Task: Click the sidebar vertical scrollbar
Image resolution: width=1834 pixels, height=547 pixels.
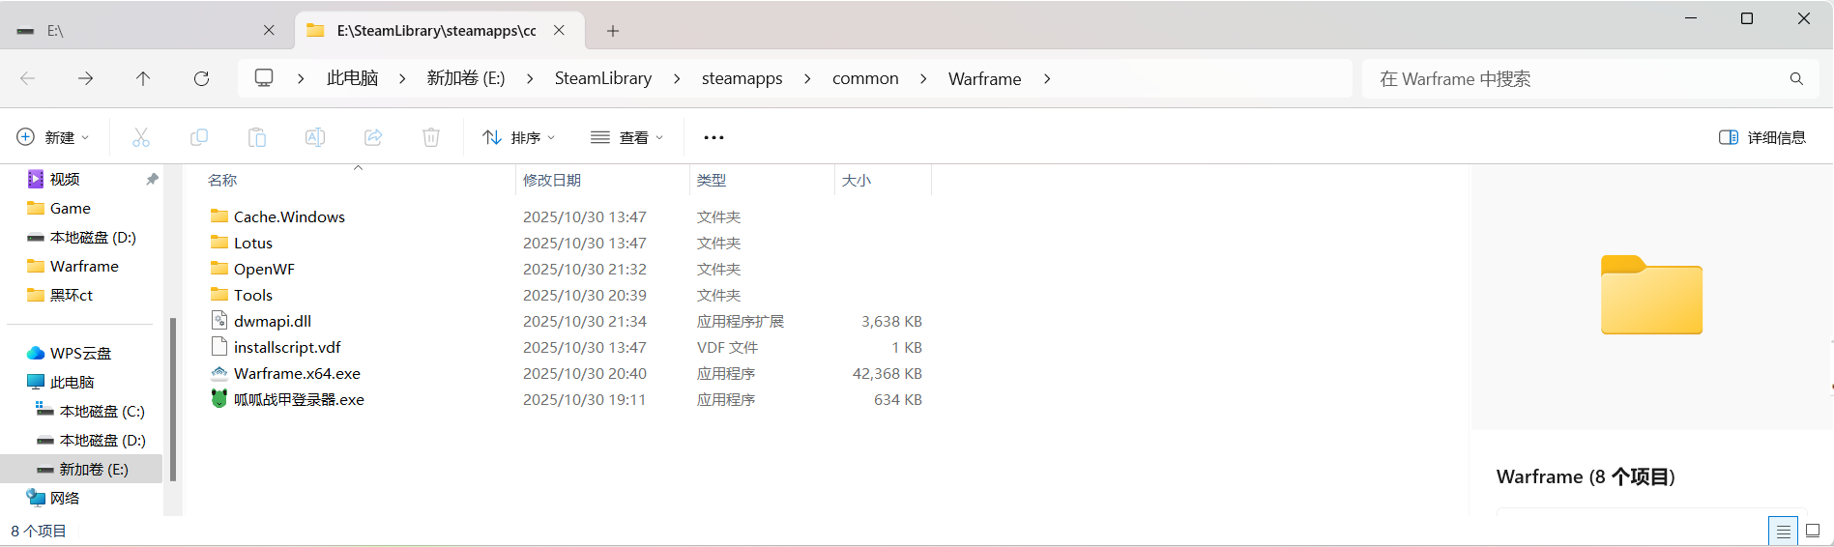Action: (173, 397)
